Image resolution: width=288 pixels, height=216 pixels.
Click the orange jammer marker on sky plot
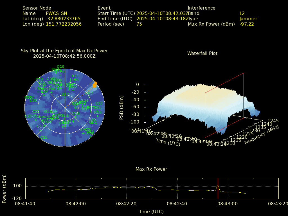click(x=95, y=84)
